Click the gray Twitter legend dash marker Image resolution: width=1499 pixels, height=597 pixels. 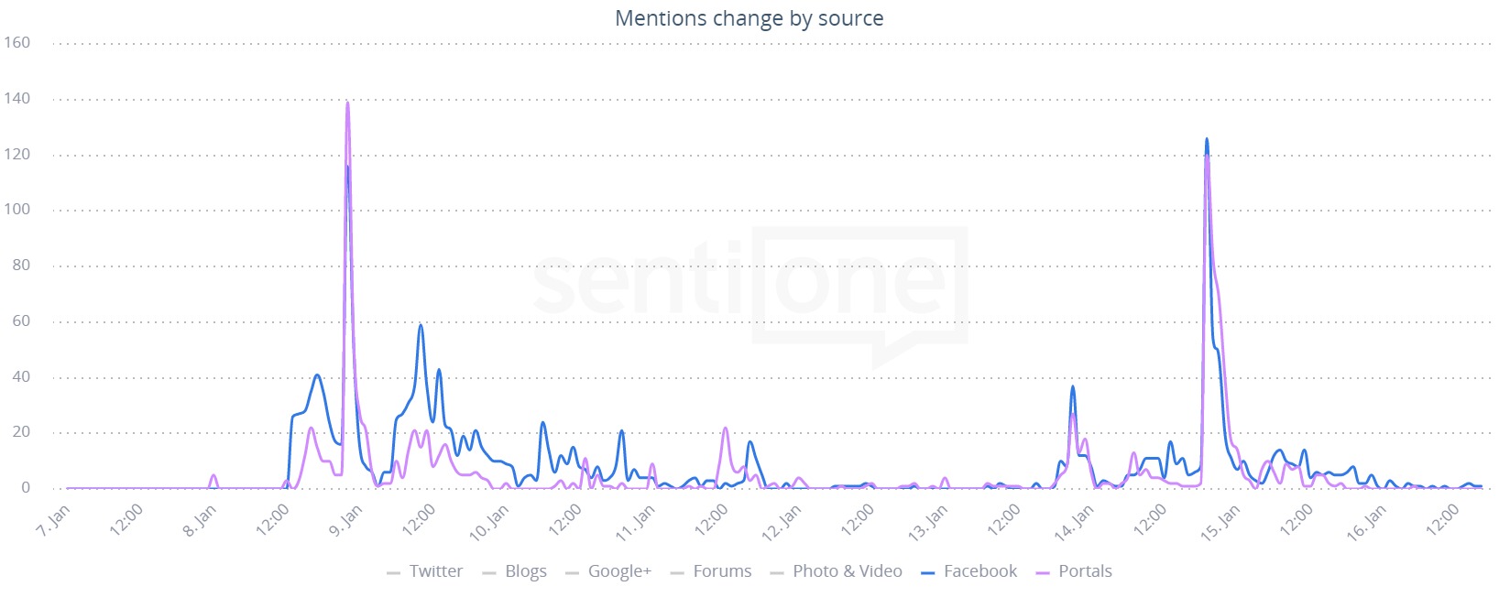click(394, 573)
